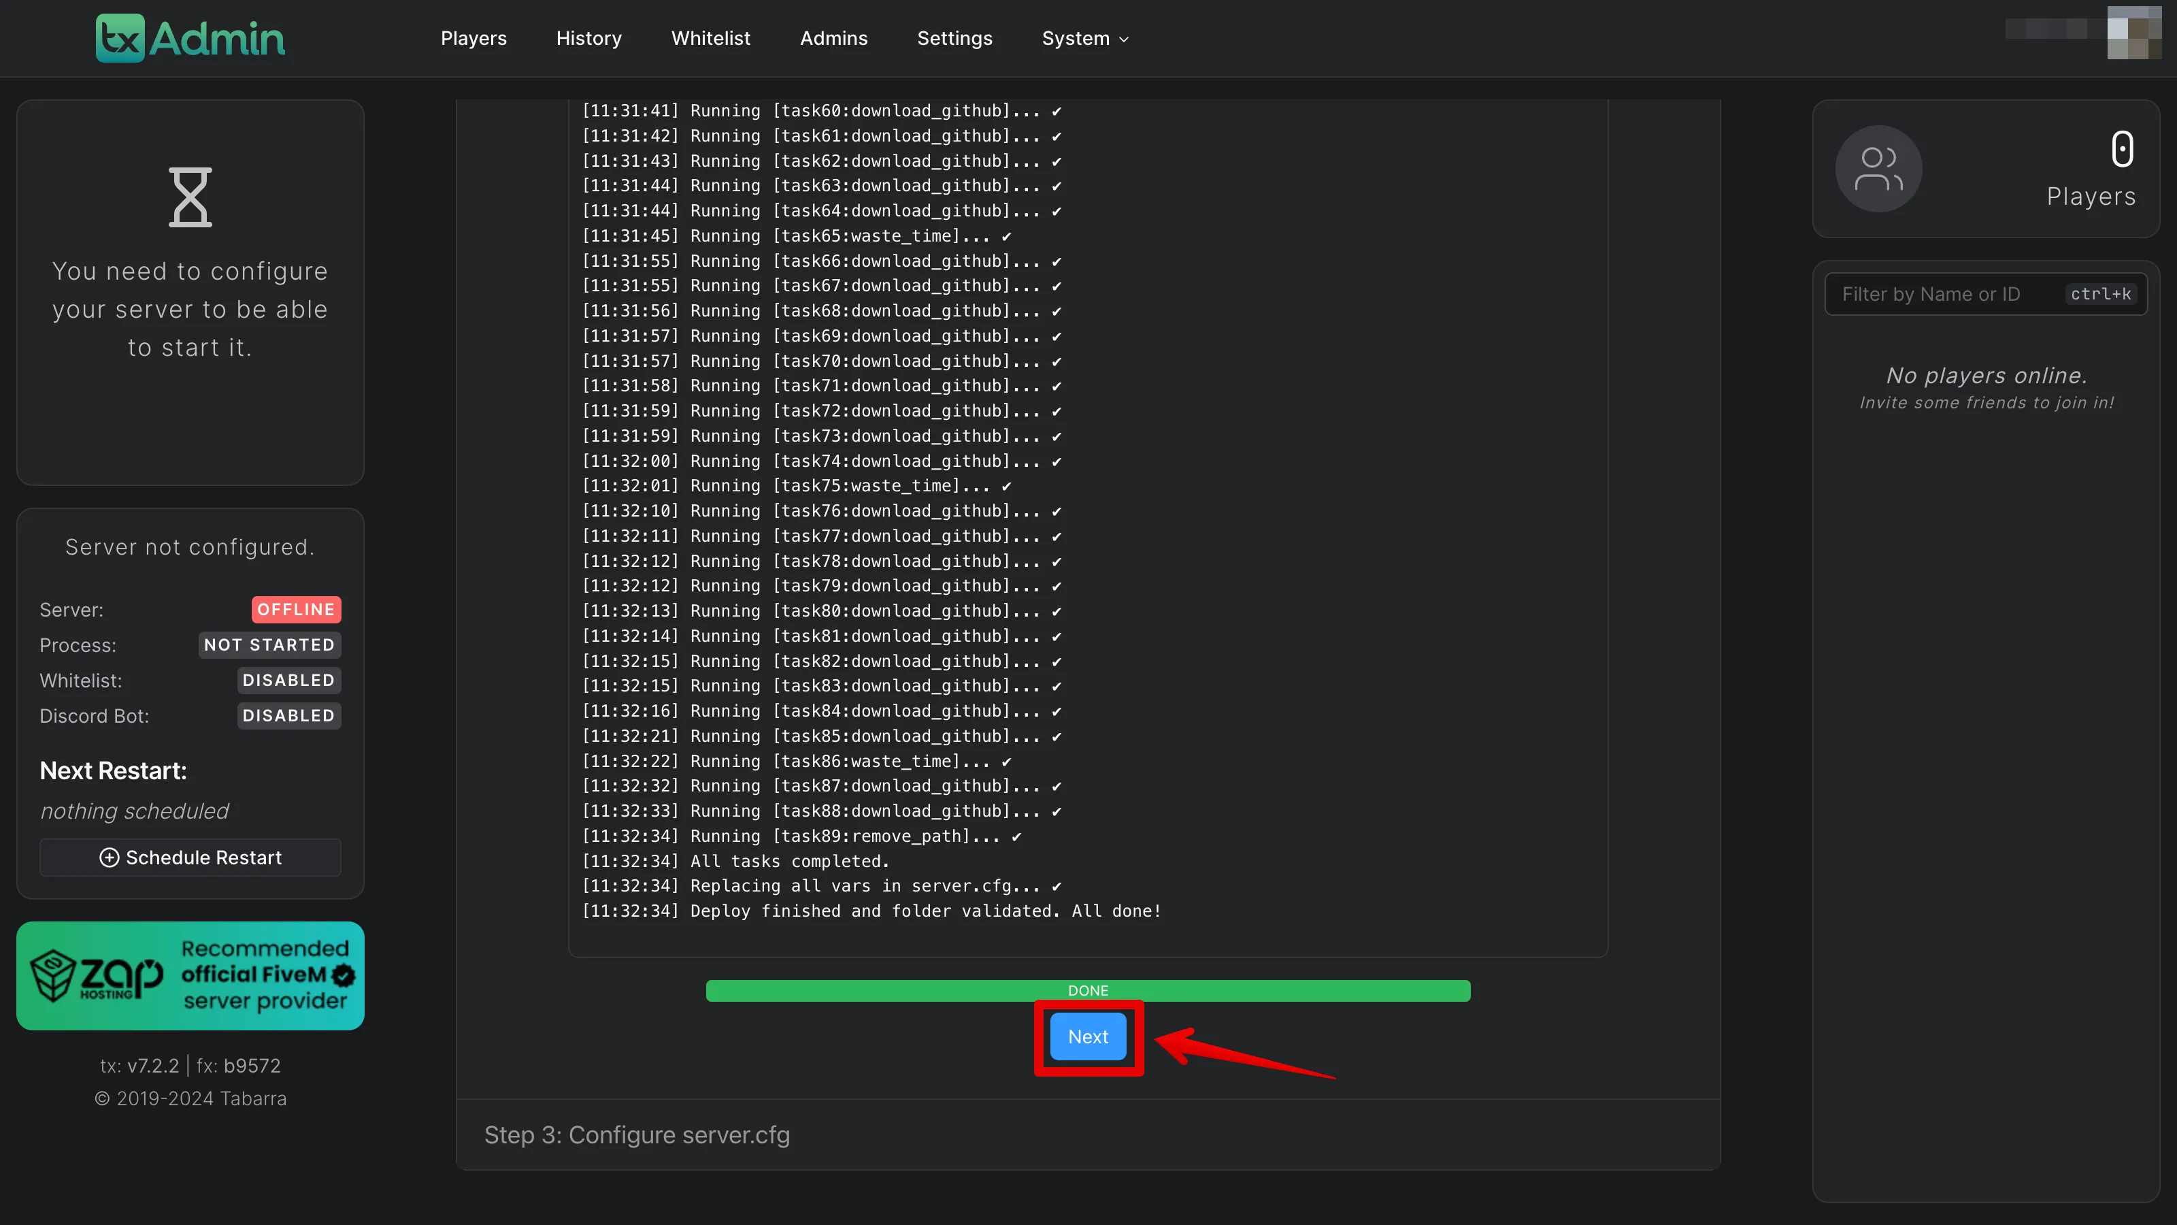This screenshot has width=2177, height=1225.
Task: Click Schedule Restart button
Action: pyautogui.click(x=190, y=857)
